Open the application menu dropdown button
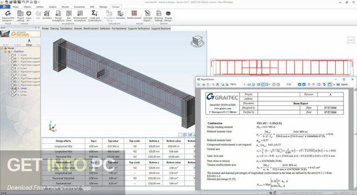This screenshot has width=357, height=195. [4, 7]
